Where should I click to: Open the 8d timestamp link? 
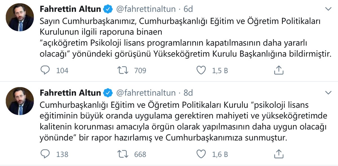(188, 93)
